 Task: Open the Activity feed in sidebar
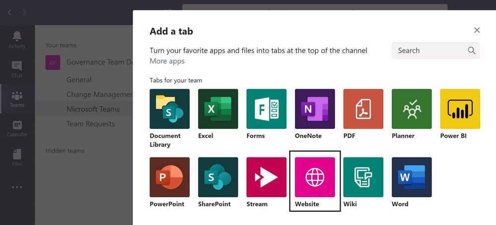pyautogui.click(x=17, y=40)
